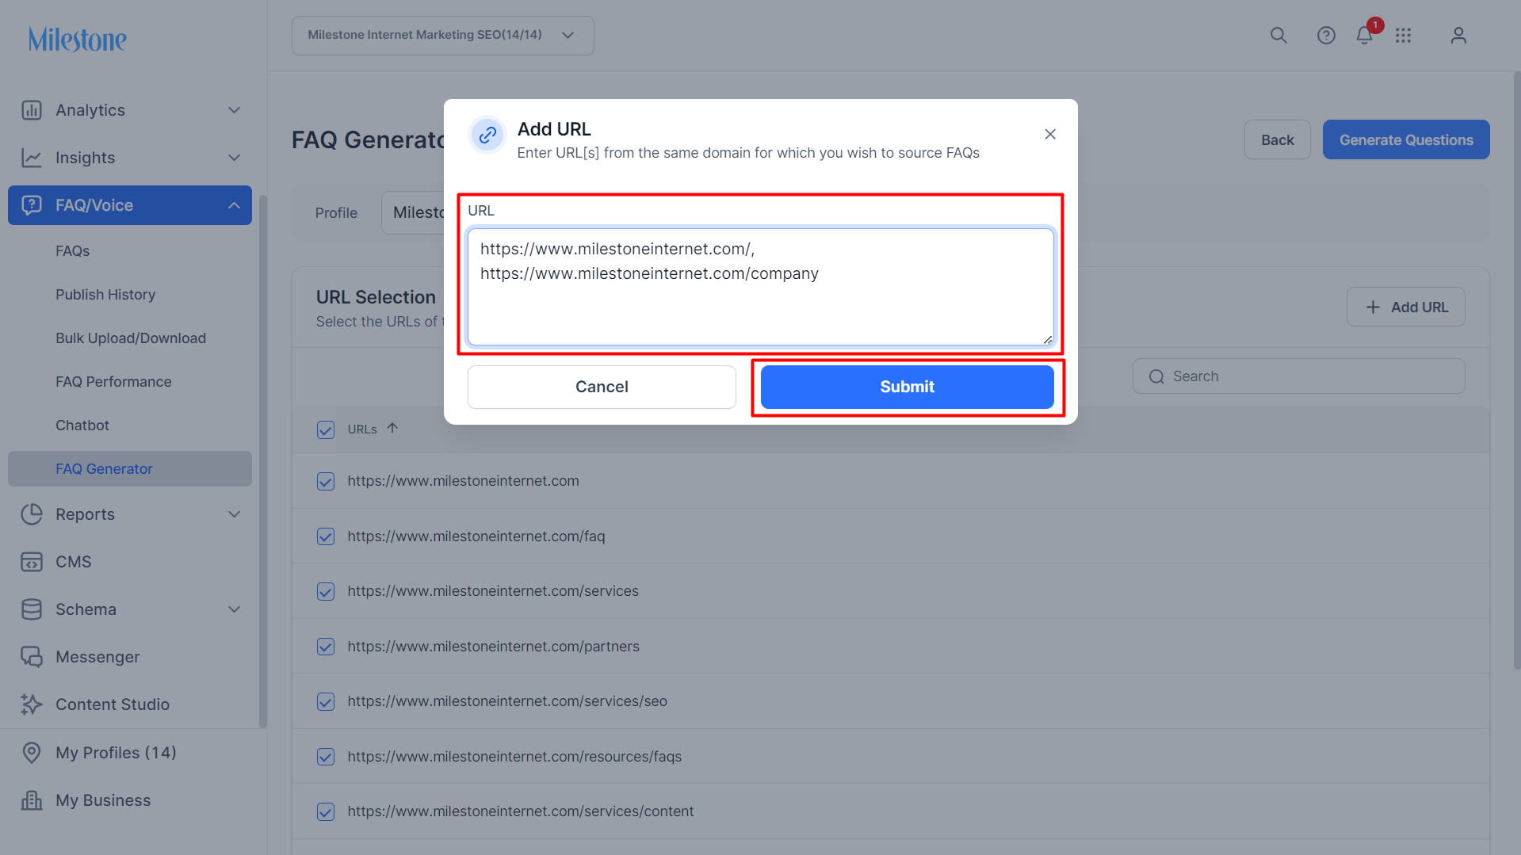Screen dimensions: 1521x855
Task: Open Publish History in sidebar
Action: click(x=105, y=295)
